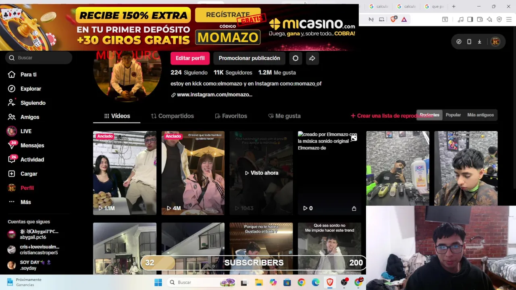
Task: Open the 'Qué sea sordo no' video
Action: [x=329, y=249]
